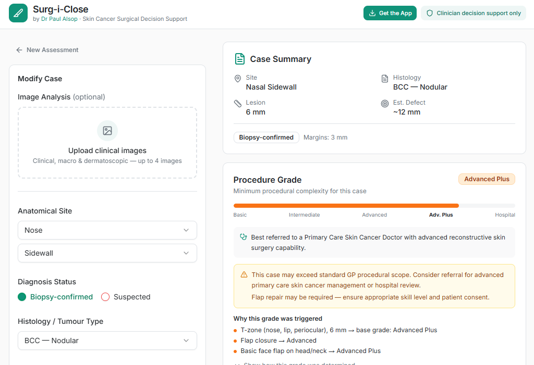
Task: Click the yellow warning triangle icon
Action: 244,274
